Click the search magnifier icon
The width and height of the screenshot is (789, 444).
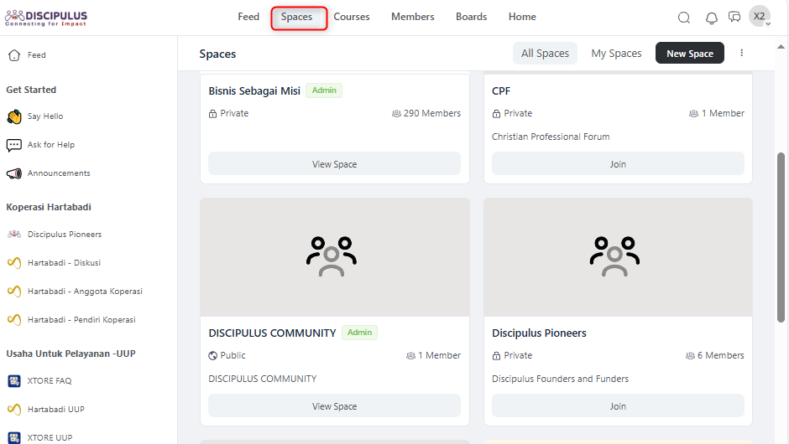(684, 18)
